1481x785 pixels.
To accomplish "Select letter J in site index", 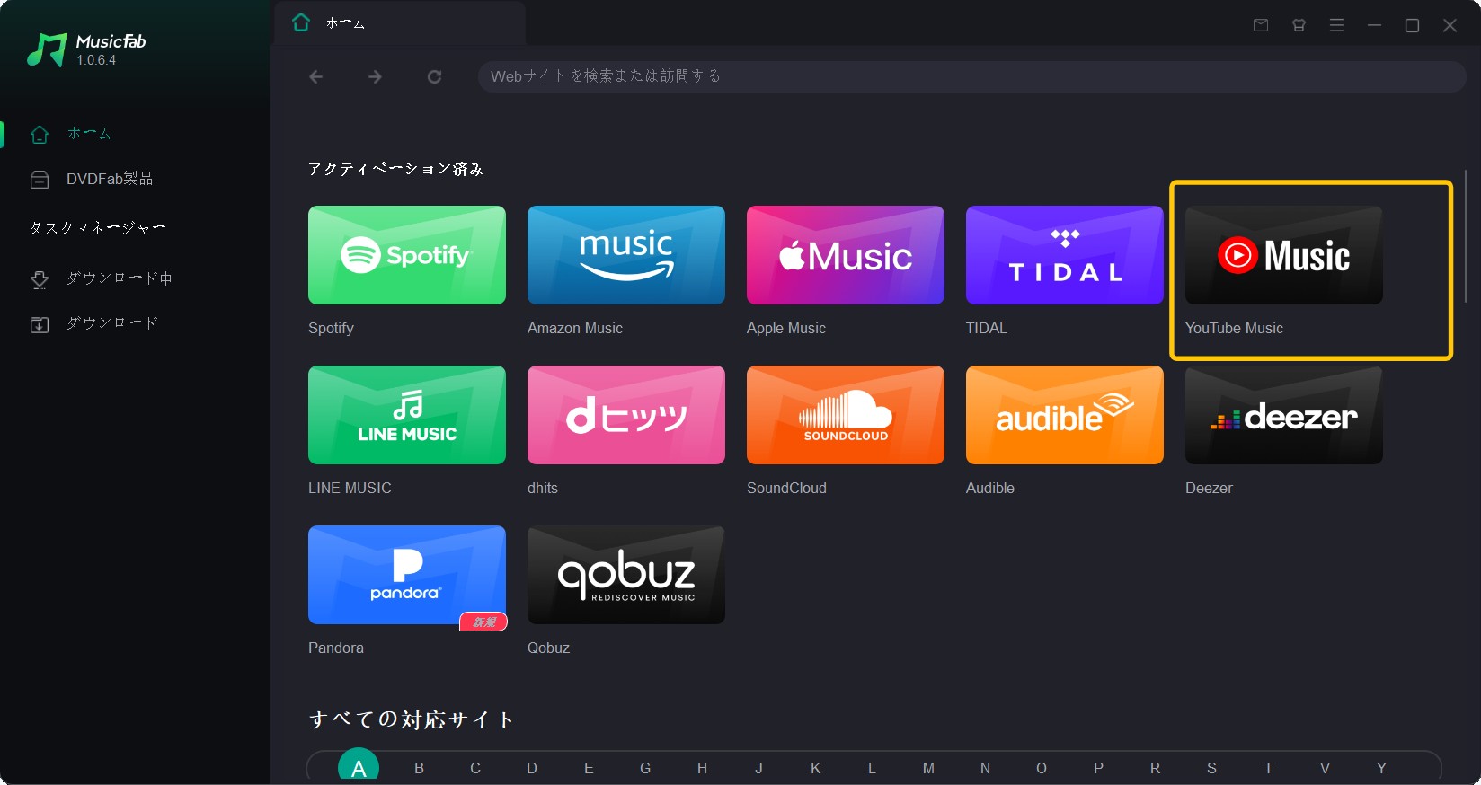I will point(758,768).
